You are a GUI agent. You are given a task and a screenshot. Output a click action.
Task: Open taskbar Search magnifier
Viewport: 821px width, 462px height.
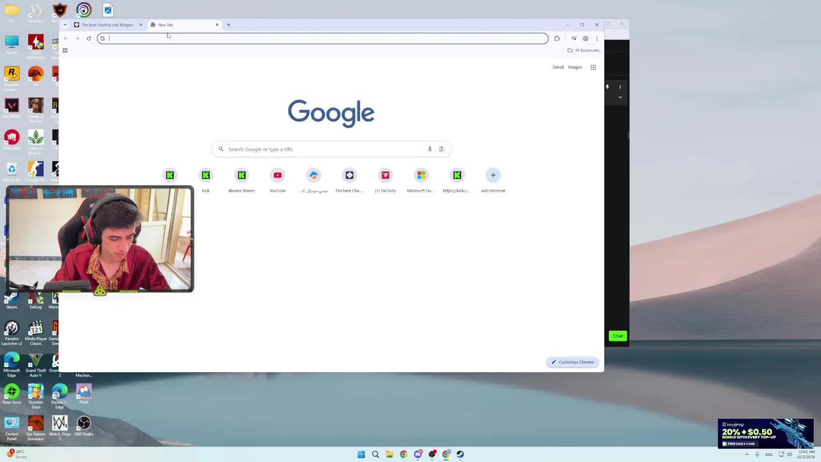[x=375, y=454]
